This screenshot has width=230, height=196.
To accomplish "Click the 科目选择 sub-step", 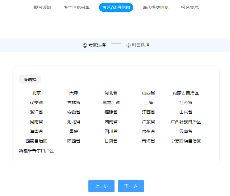I will (138, 45).
